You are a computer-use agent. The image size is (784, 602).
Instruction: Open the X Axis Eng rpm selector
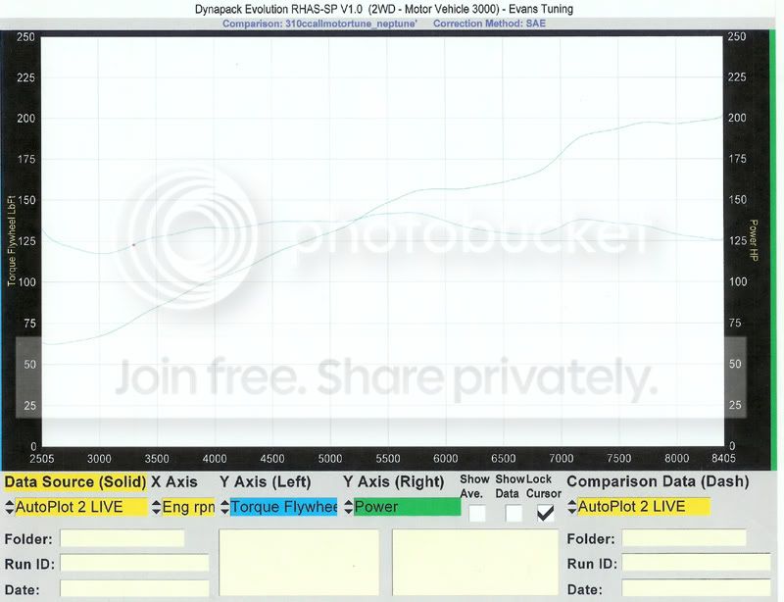tap(182, 507)
